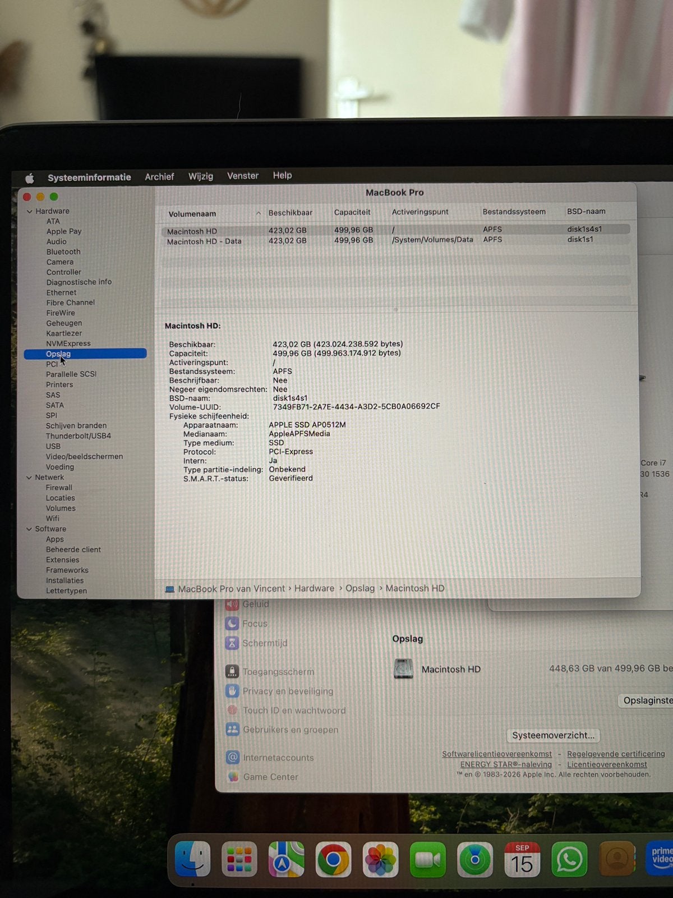The height and width of the screenshot is (898, 673).
Task: Open the Venster menu
Action: 243,176
